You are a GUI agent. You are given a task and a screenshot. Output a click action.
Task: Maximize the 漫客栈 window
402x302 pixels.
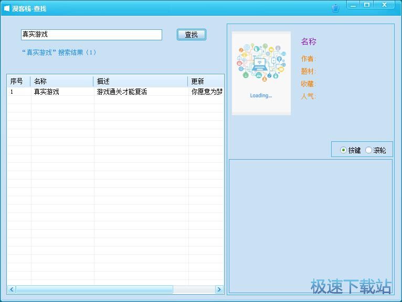367,5
